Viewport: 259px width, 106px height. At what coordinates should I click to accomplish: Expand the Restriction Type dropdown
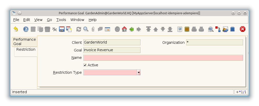tap(138, 73)
